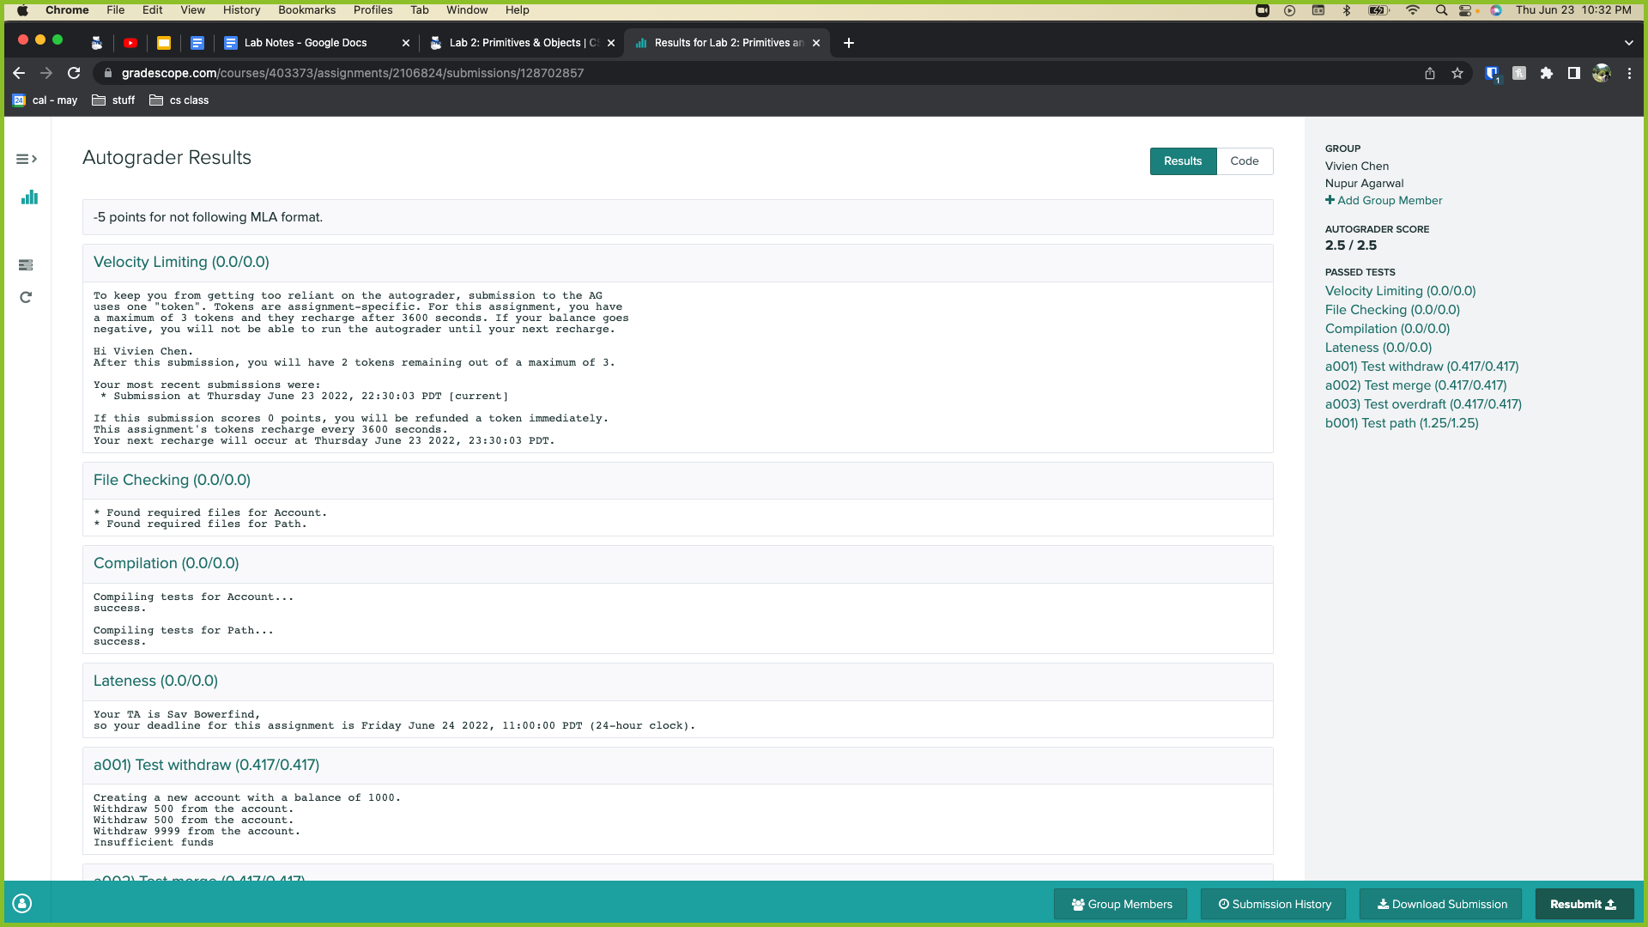Open the Chrome extensions puzzle icon

click(1547, 74)
